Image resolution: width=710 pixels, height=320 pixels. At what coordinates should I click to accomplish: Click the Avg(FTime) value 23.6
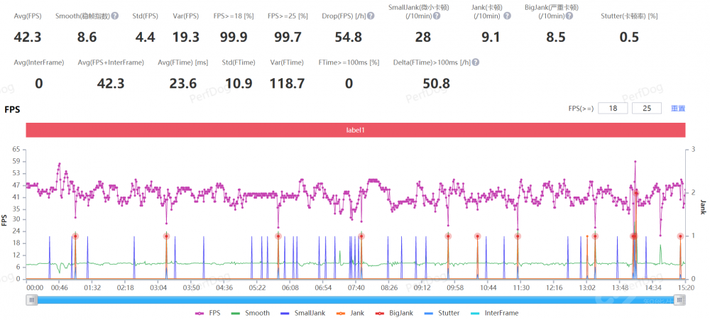point(183,83)
